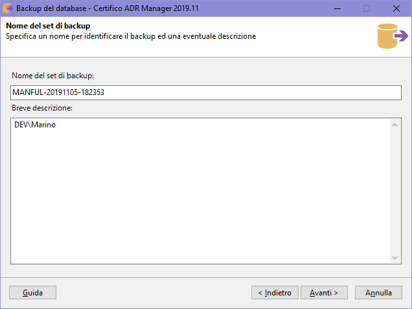Open help with the Guida button

pyautogui.click(x=32, y=293)
